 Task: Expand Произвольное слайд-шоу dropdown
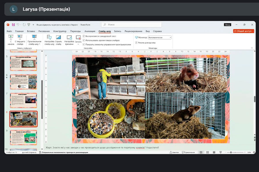(34, 44)
